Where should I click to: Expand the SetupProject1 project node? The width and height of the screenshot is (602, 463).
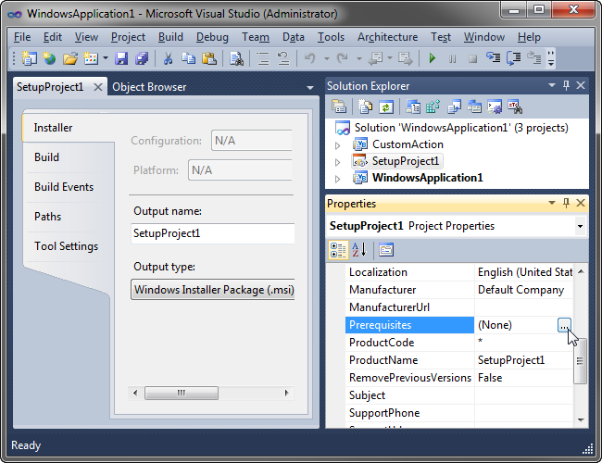(337, 162)
